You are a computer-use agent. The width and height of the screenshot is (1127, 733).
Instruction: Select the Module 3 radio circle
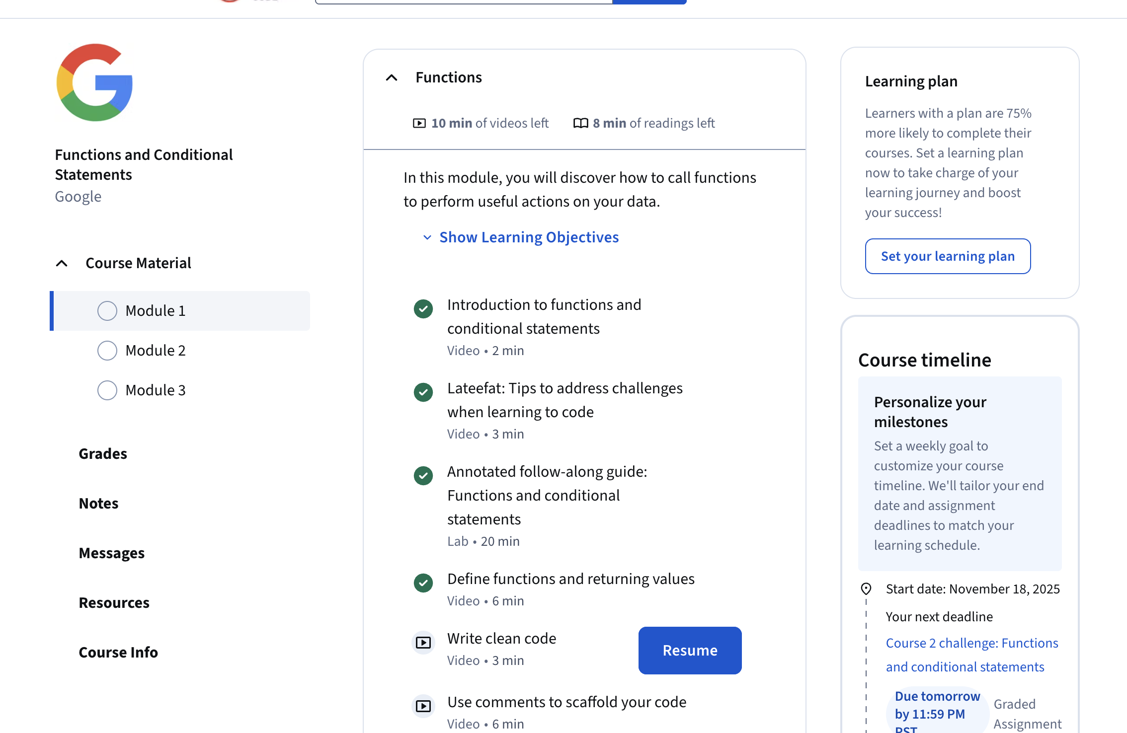click(107, 390)
